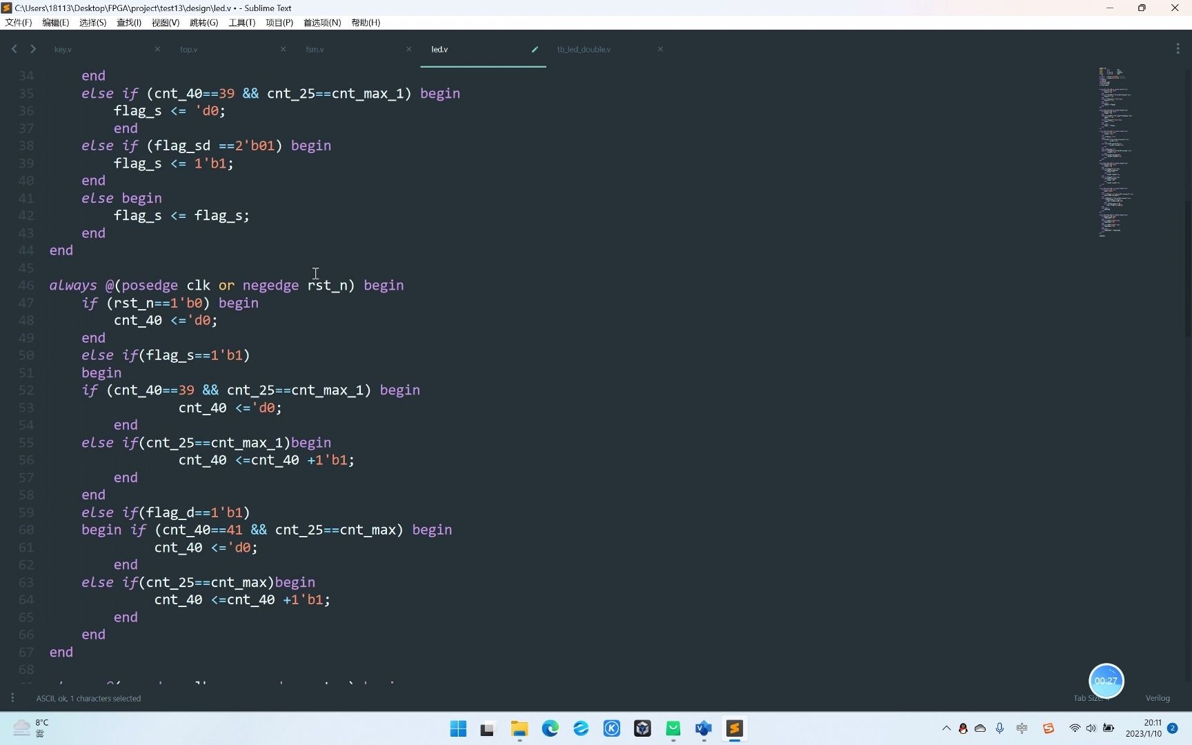Click line number 59 in the gutter
The image size is (1192, 745).
[x=26, y=513]
